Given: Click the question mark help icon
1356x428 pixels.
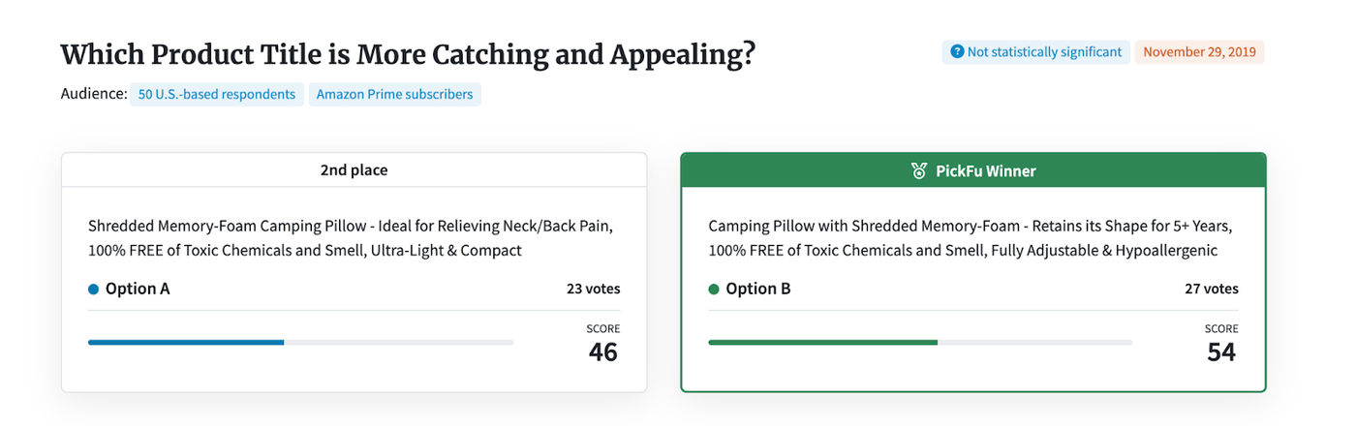Looking at the screenshot, I should (957, 52).
